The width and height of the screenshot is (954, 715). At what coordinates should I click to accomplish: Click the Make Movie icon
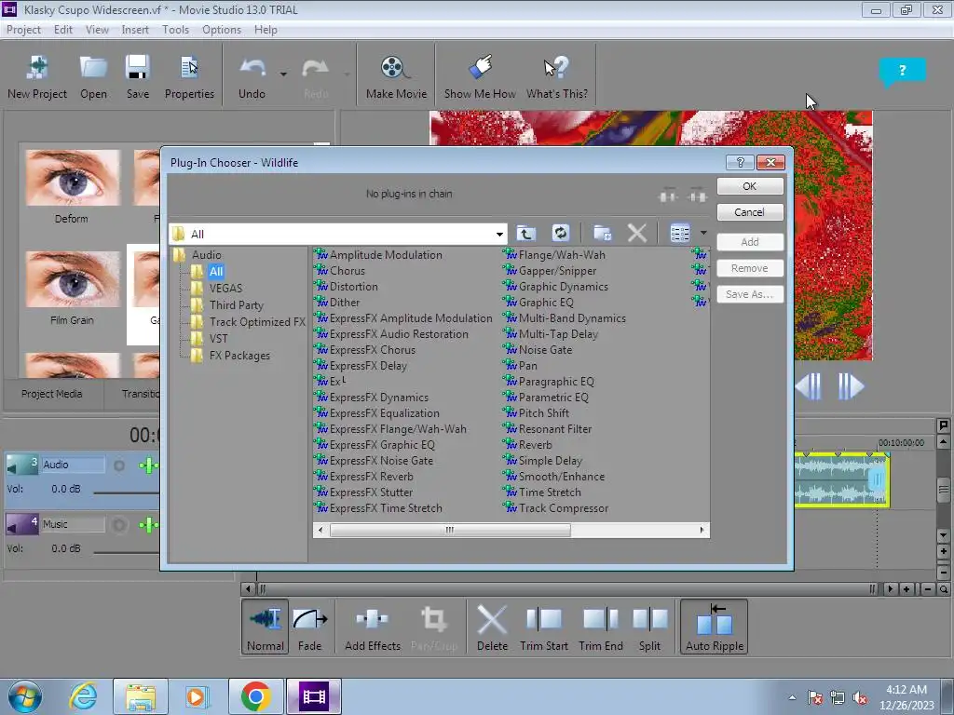pyautogui.click(x=396, y=76)
